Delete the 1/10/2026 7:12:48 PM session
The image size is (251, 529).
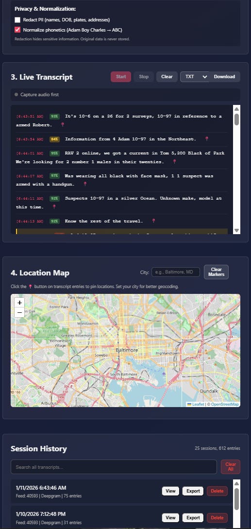click(x=218, y=517)
